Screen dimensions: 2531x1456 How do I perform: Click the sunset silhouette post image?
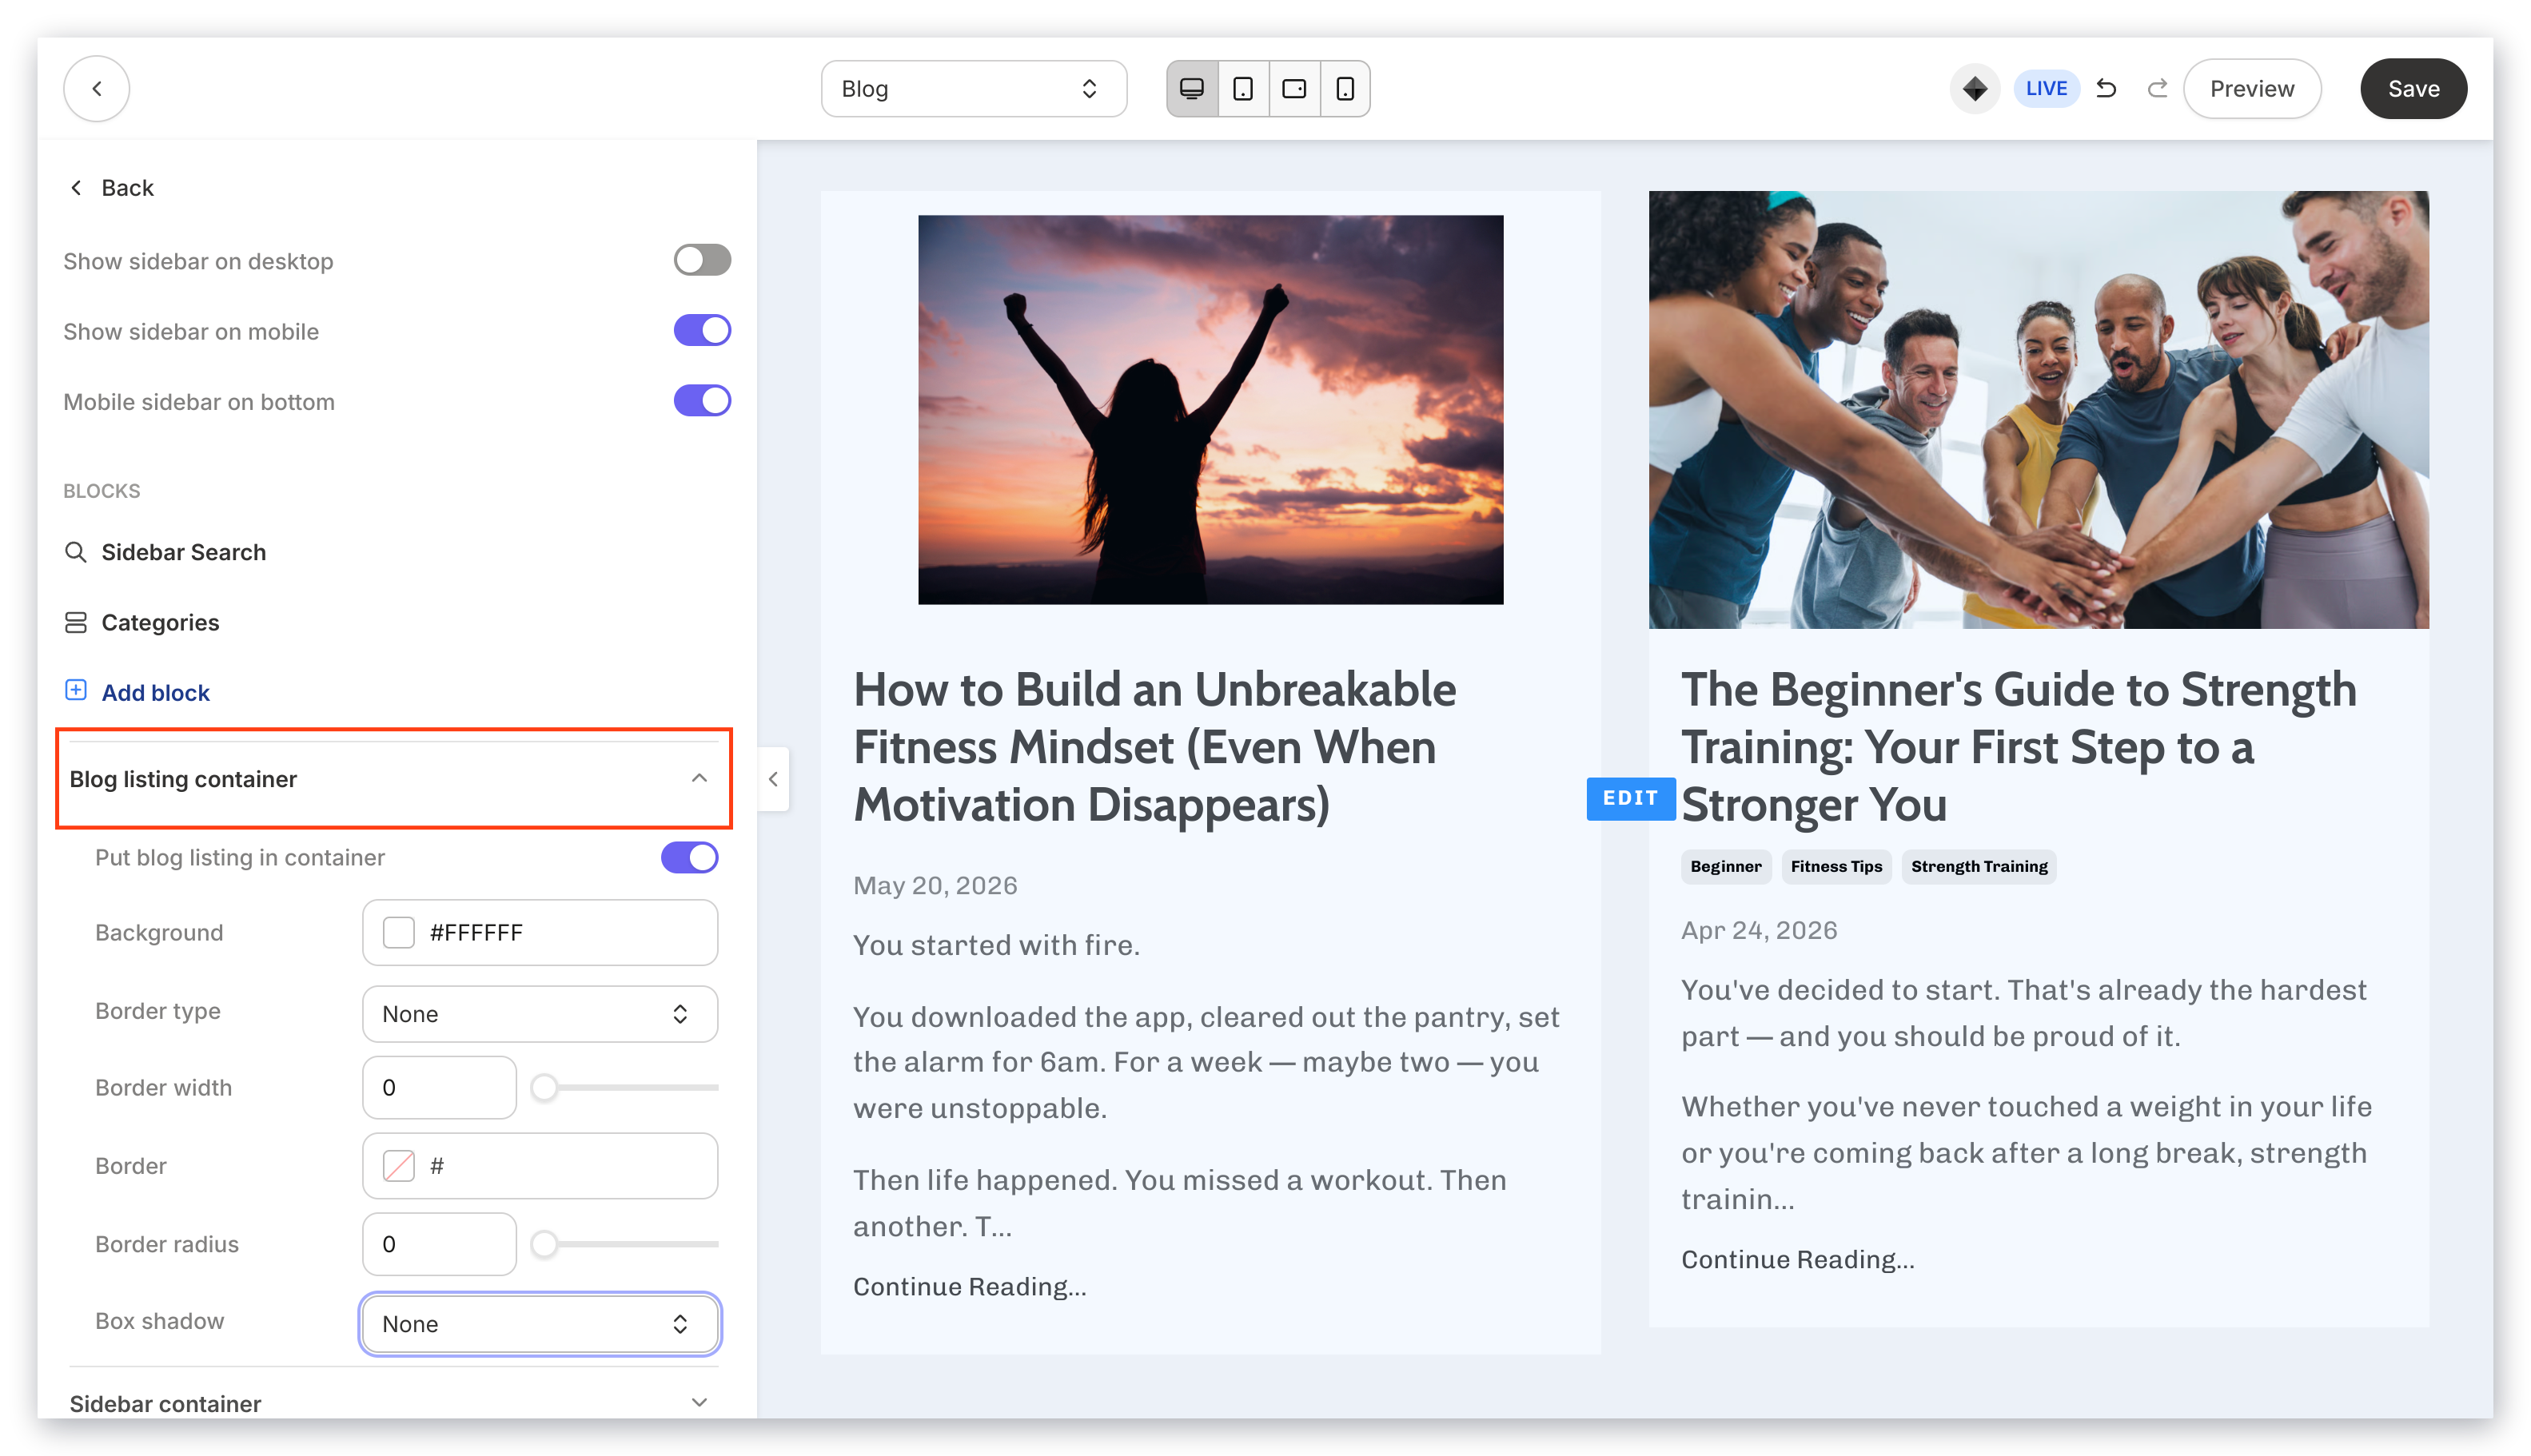[1210, 409]
